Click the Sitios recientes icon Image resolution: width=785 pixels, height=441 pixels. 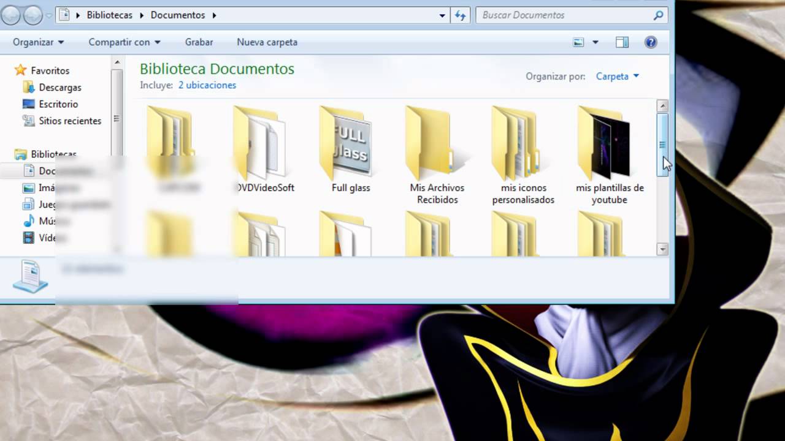pyautogui.click(x=28, y=121)
